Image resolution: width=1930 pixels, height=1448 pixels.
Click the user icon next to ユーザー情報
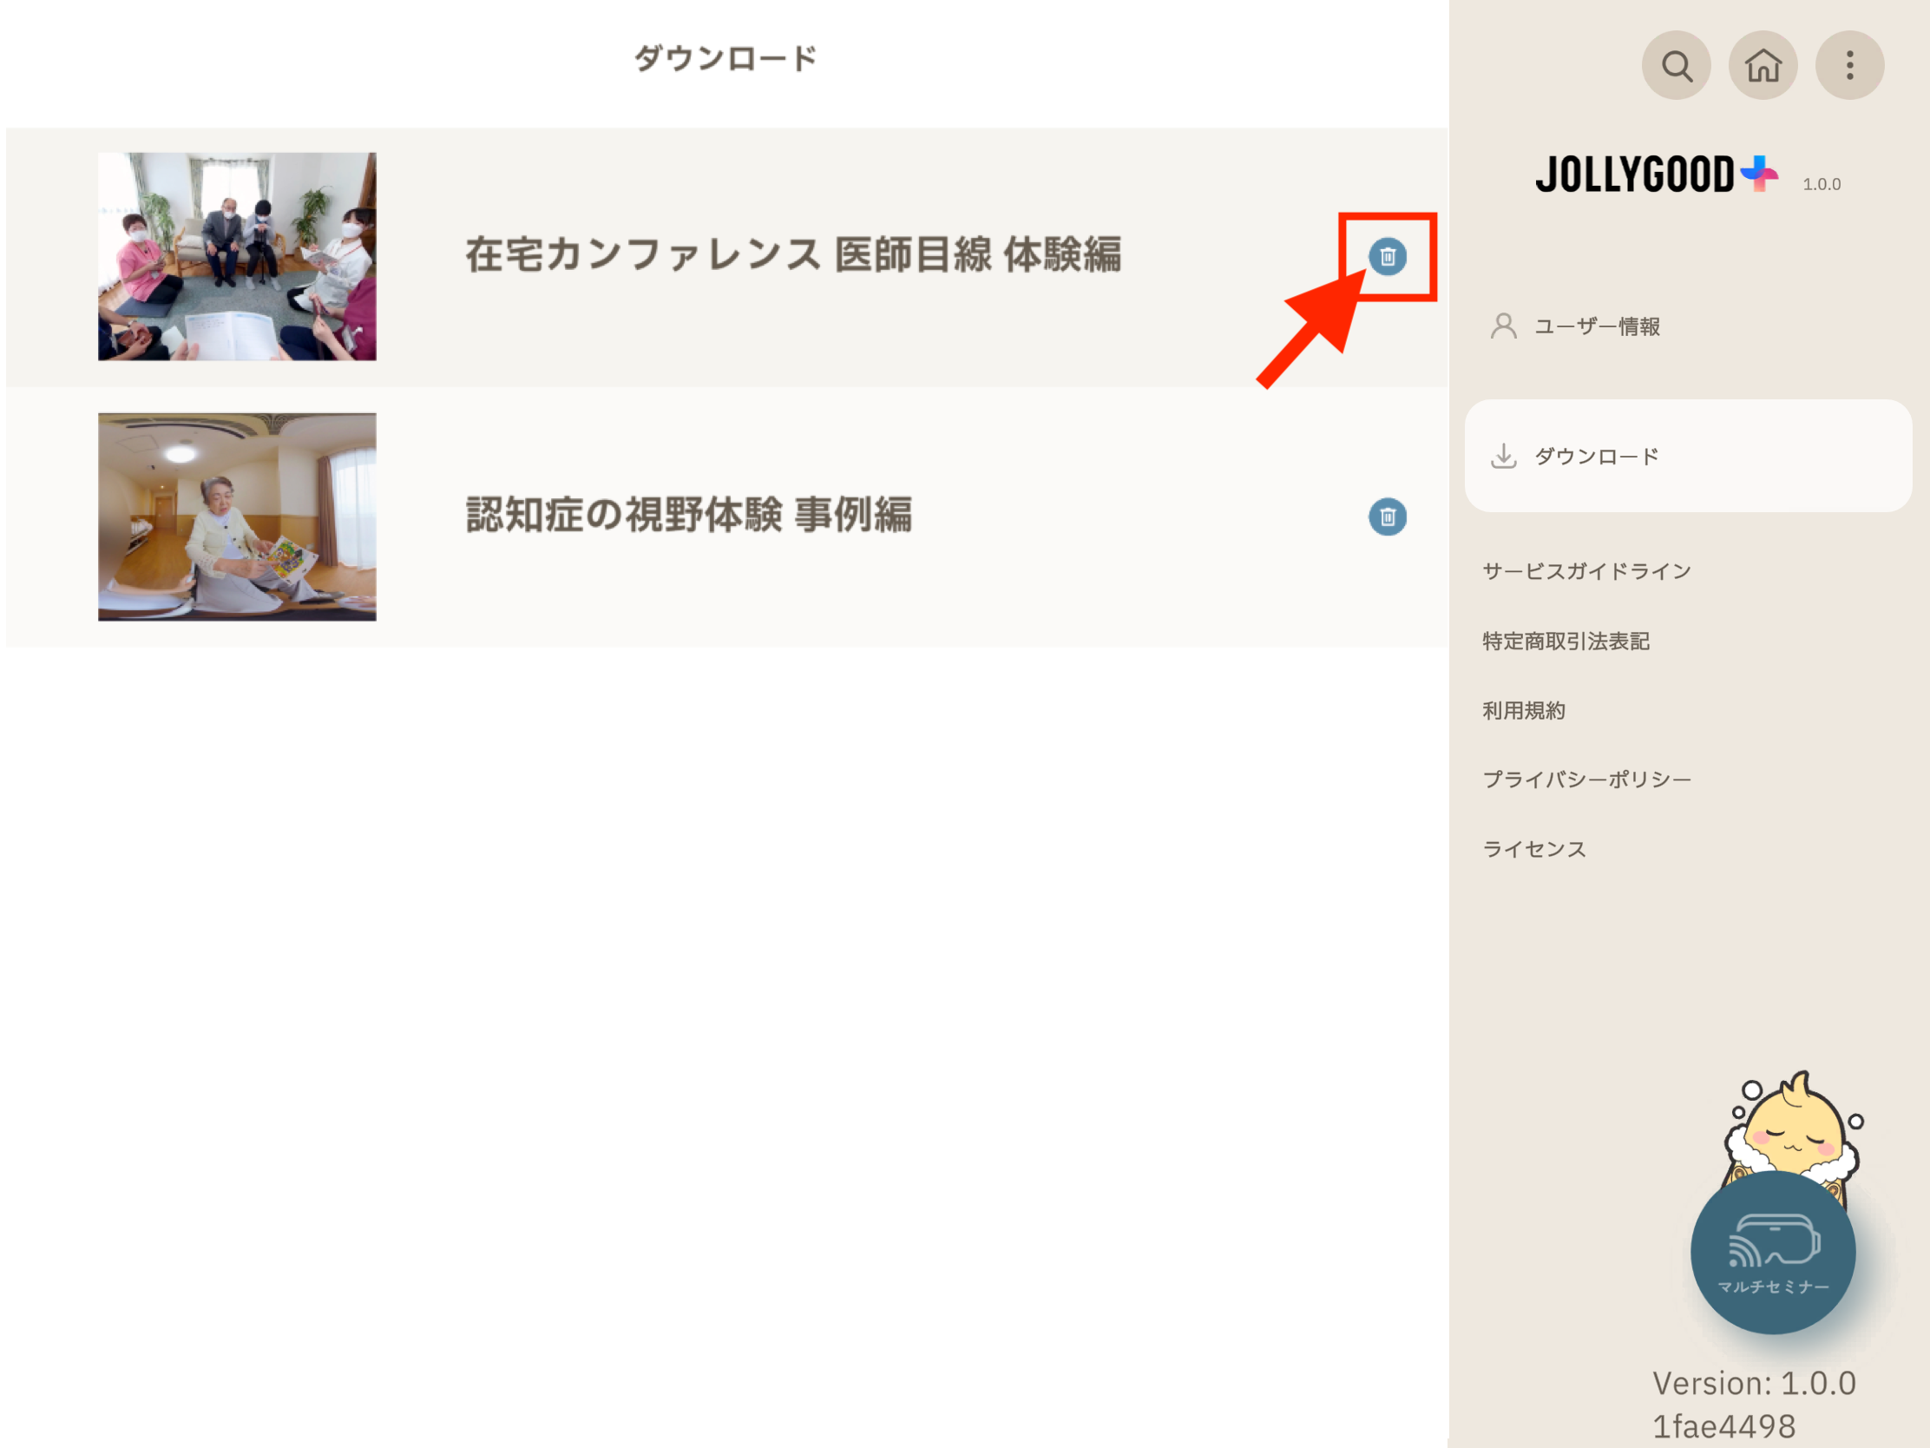(1502, 326)
